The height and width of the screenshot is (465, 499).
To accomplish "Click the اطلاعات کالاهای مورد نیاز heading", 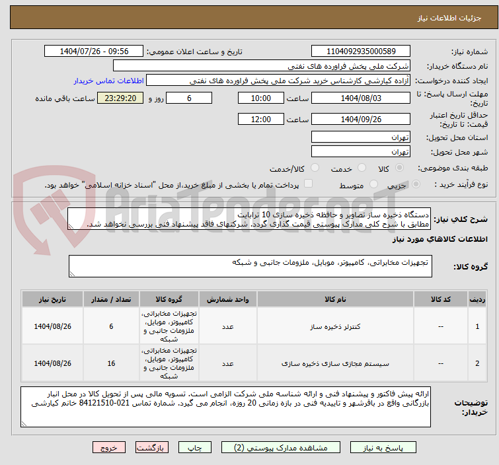I will coord(440,239).
